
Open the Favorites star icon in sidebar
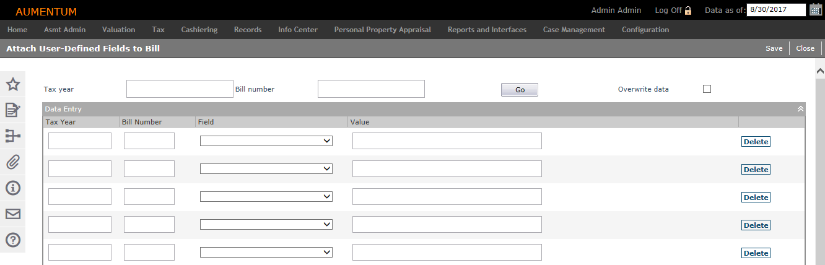pos(13,85)
